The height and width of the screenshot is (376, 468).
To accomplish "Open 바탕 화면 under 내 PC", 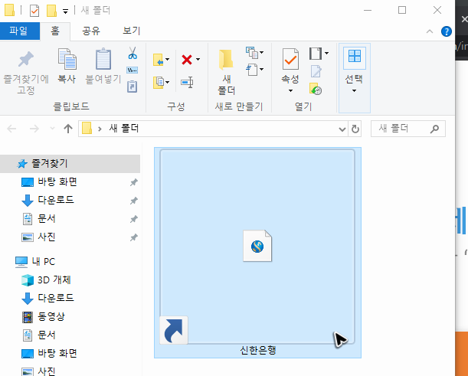I will [x=57, y=353].
